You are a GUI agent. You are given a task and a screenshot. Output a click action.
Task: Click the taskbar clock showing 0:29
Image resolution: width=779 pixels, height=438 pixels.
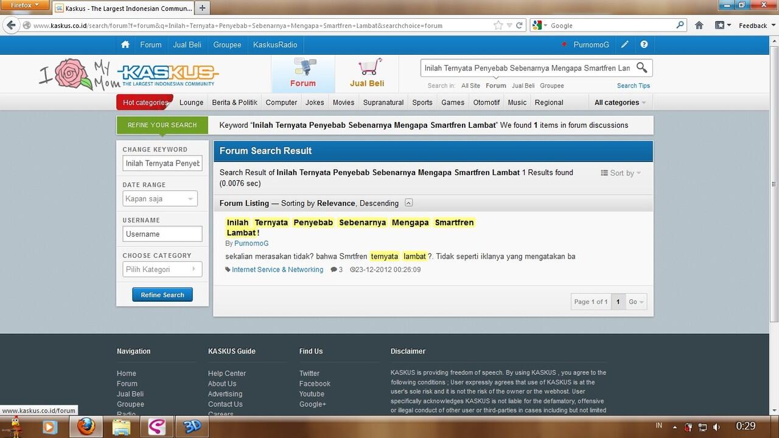click(746, 426)
